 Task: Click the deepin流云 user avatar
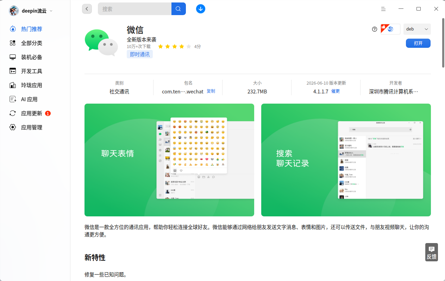[14, 11]
